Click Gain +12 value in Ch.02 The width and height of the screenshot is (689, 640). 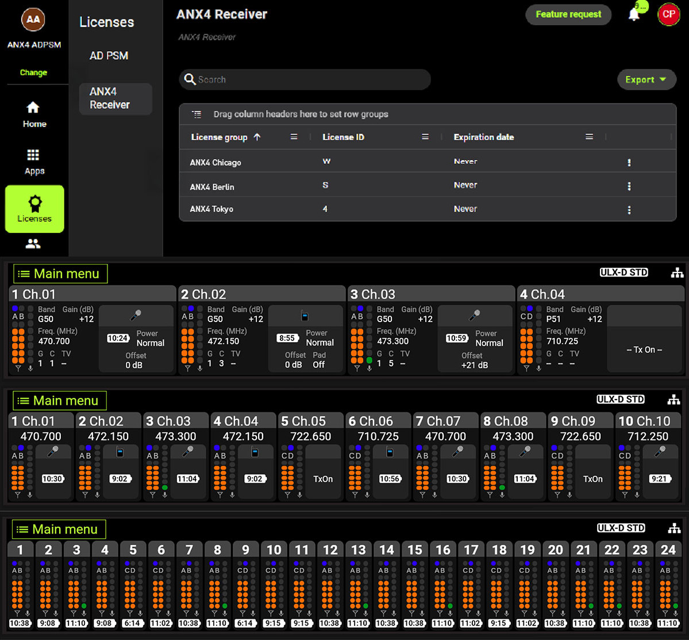click(256, 319)
